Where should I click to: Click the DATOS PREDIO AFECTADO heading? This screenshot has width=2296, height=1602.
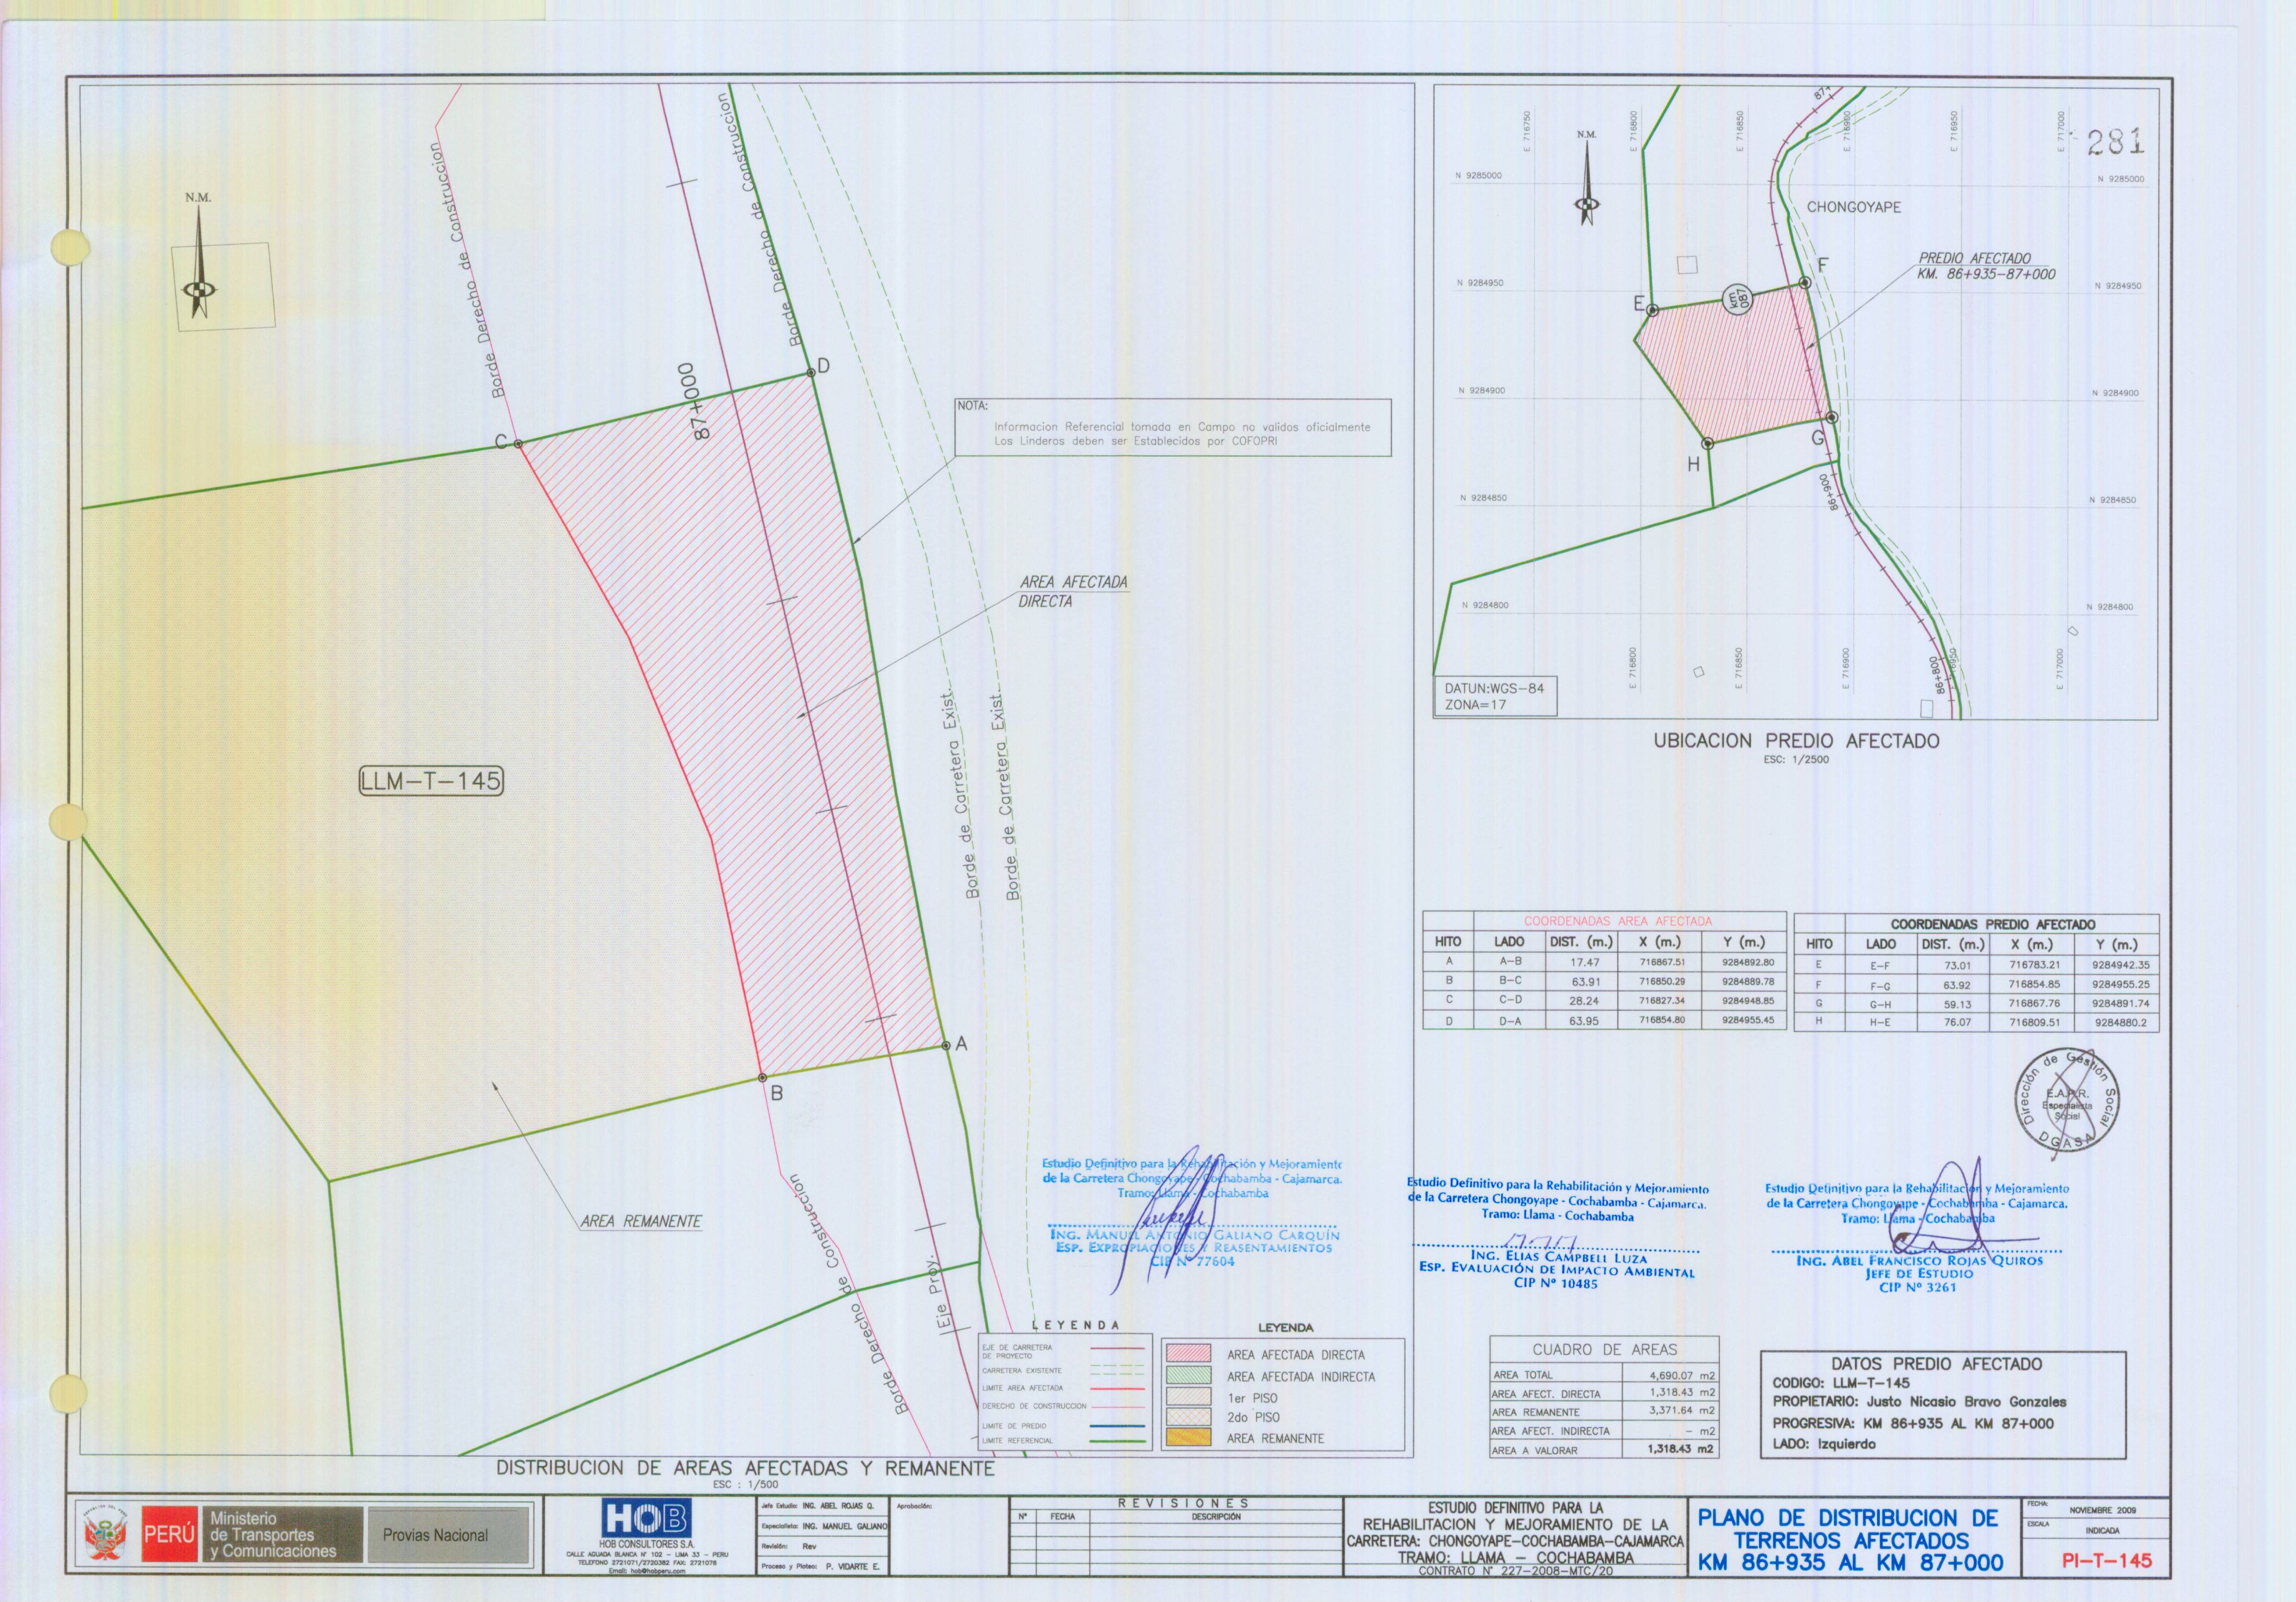point(1936,1364)
